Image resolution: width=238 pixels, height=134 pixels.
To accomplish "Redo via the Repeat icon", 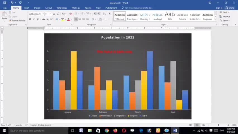I will (20, 3).
